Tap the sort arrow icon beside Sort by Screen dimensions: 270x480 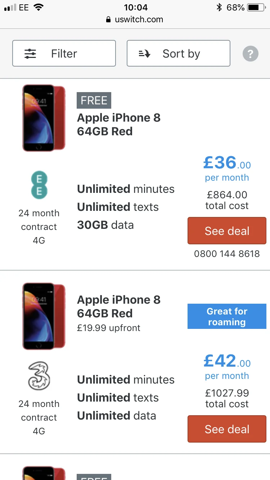pyautogui.click(x=144, y=54)
